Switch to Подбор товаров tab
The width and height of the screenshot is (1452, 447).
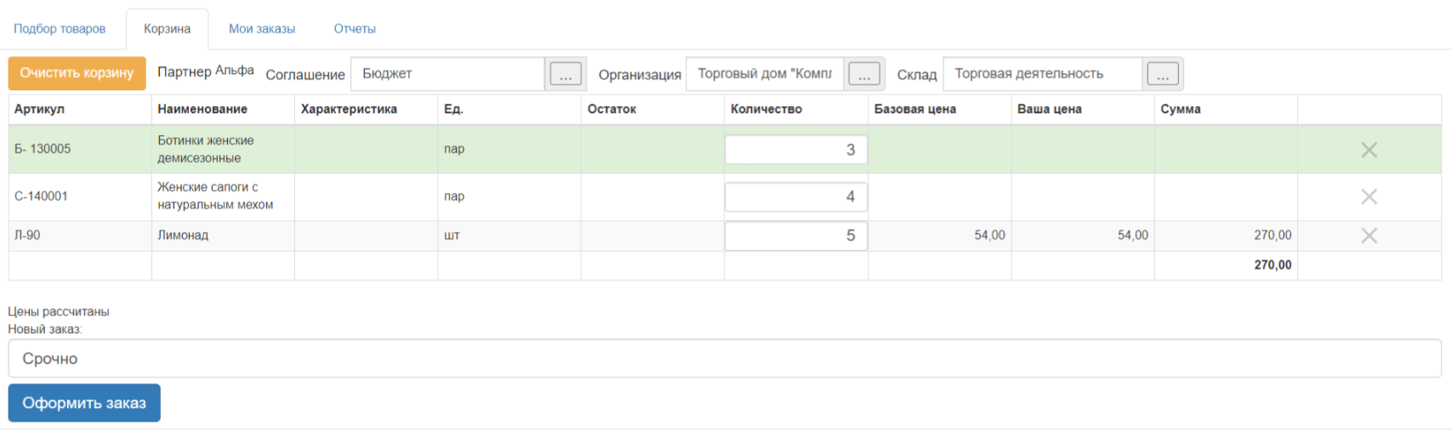tap(60, 29)
